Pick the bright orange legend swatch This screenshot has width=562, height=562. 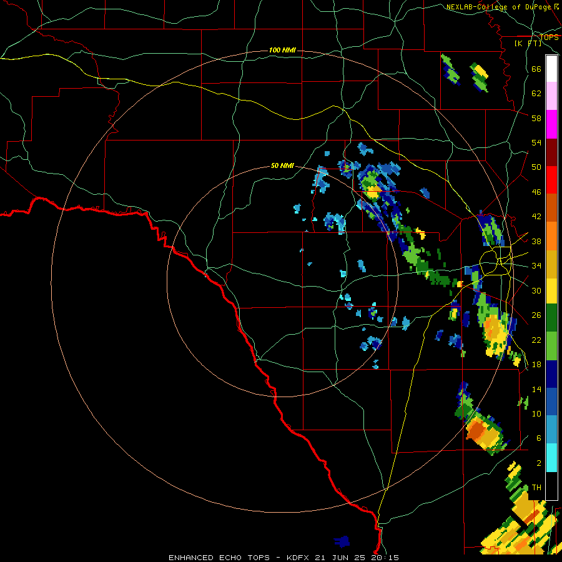point(551,236)
